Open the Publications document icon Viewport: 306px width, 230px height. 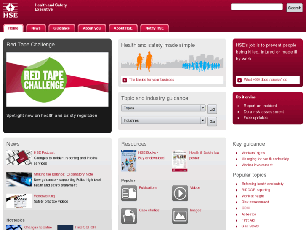coord(129,193)
